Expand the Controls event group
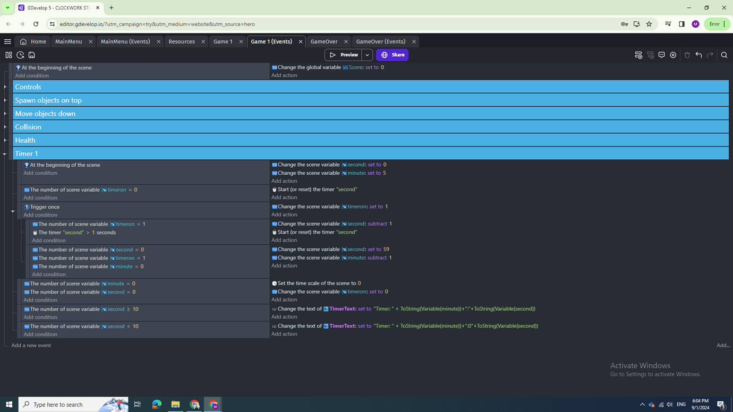Screen dimensions: 733x412 pyautogui.click(x=5, y=87)
